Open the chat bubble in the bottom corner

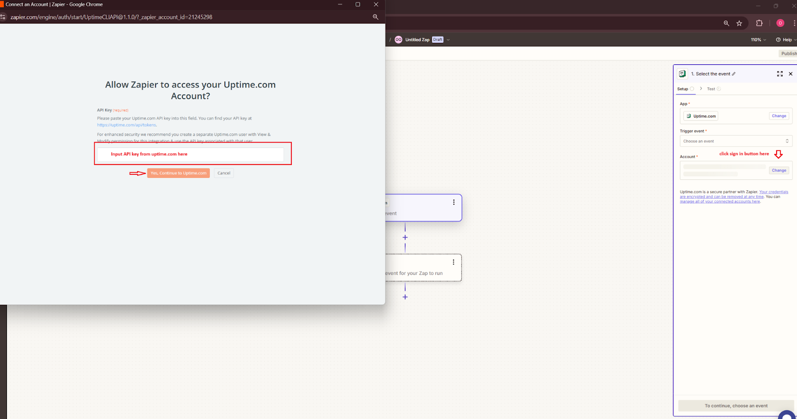(788, 415)
